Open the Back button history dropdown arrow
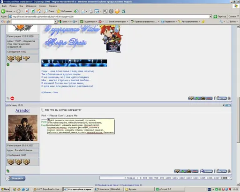The width and height of the screenshot is (240, 192). click(x=14, y=11)
